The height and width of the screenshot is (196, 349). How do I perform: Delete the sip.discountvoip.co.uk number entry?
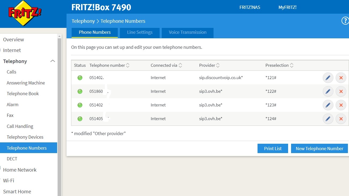pyautogui.click(x=341, y=78)
